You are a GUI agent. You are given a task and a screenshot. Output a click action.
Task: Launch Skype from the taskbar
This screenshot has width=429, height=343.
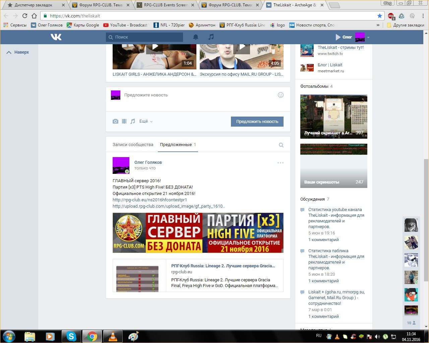pos(71,336)
